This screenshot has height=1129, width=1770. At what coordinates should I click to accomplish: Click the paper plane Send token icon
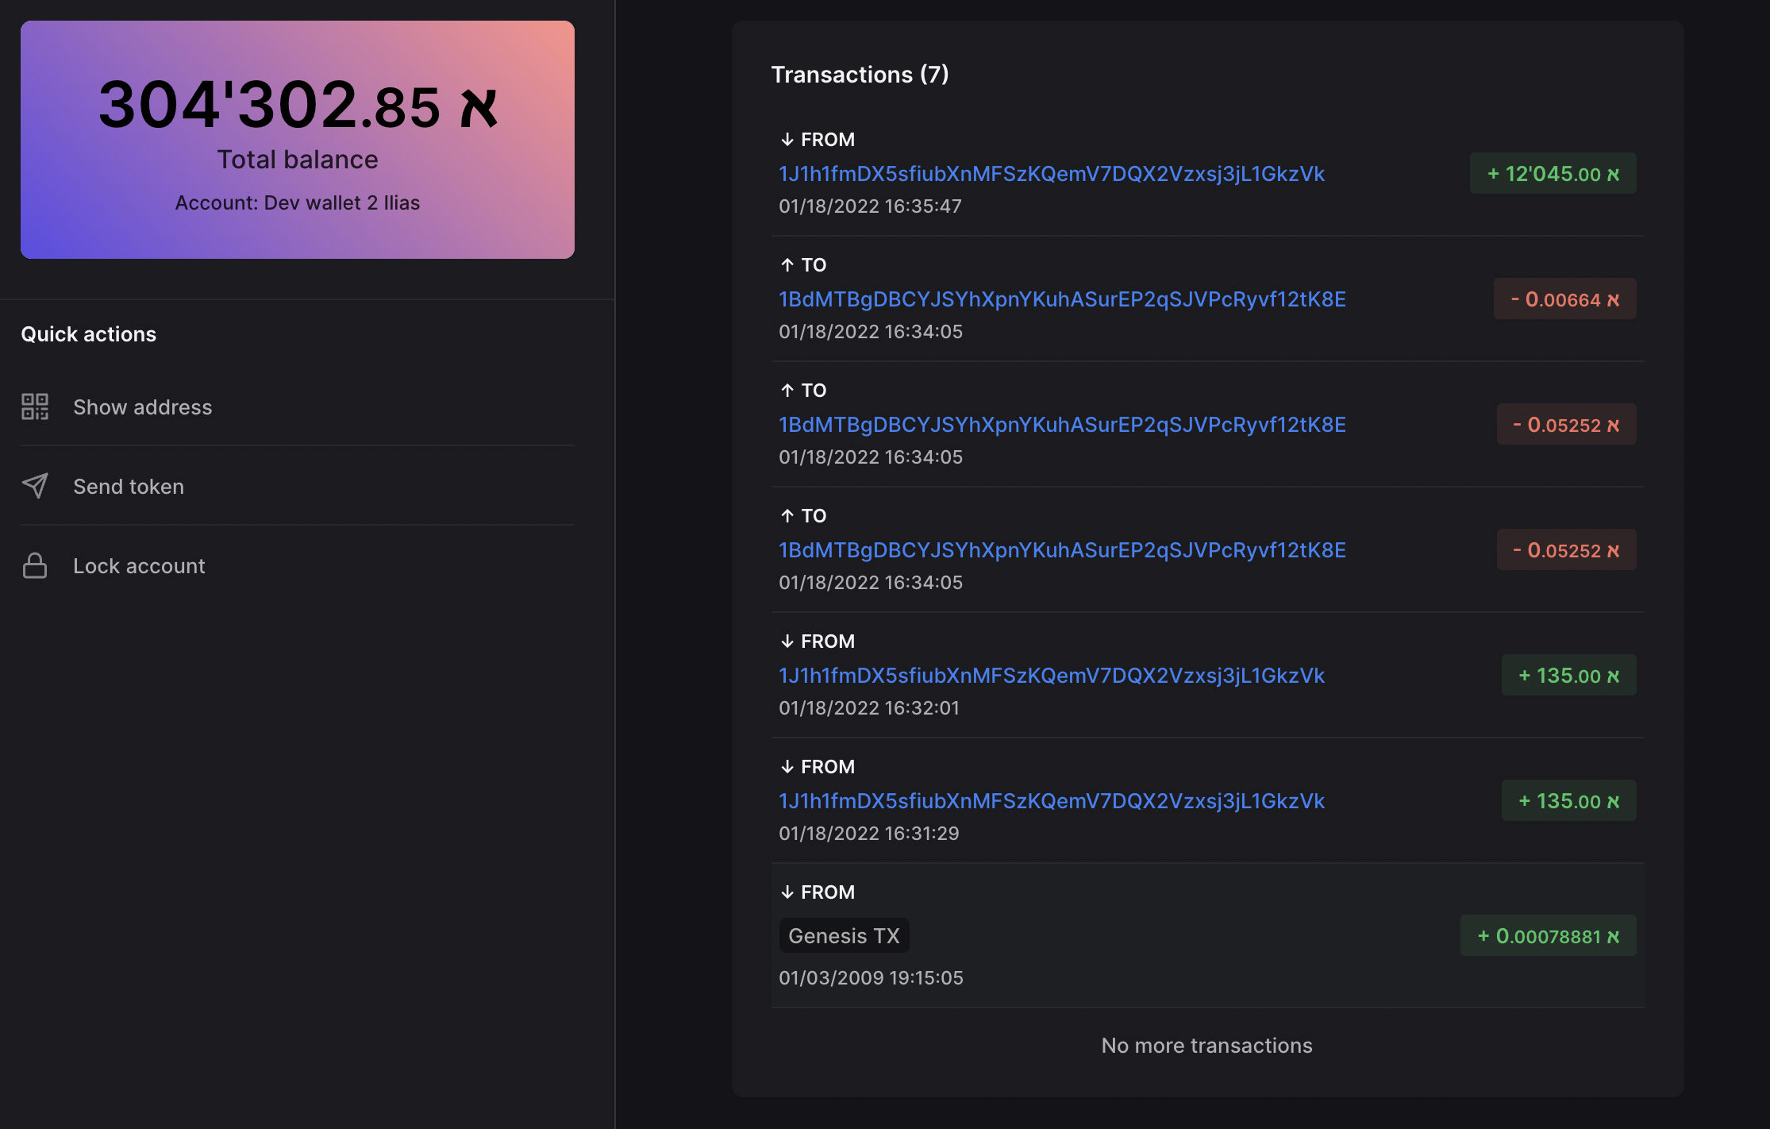click(x=35, y=486)
